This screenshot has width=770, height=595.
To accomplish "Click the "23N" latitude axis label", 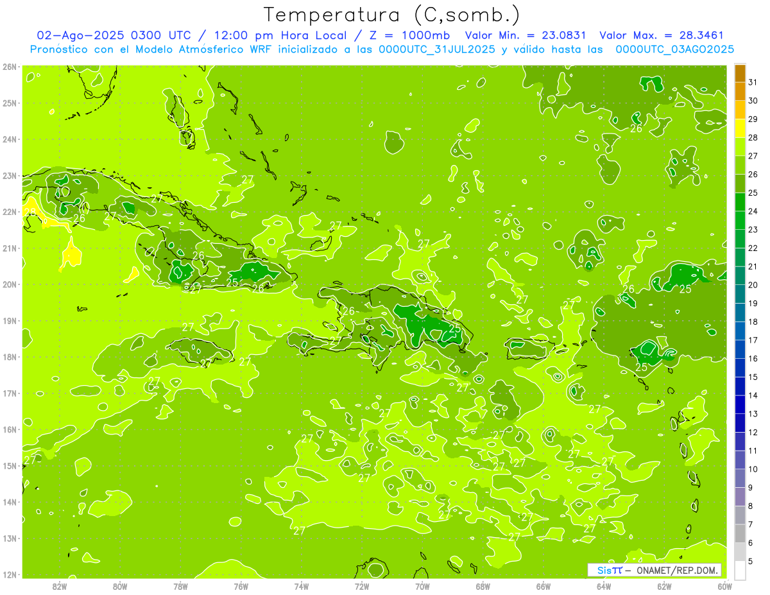I will coord(10,176).
